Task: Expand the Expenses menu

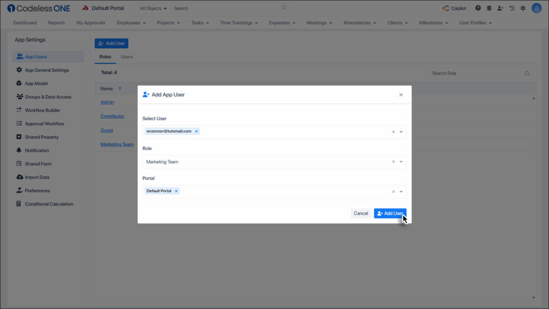Action: 282,23
